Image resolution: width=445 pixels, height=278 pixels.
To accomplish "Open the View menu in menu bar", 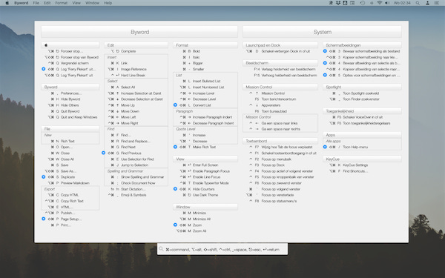I will (x=76, y=3).
